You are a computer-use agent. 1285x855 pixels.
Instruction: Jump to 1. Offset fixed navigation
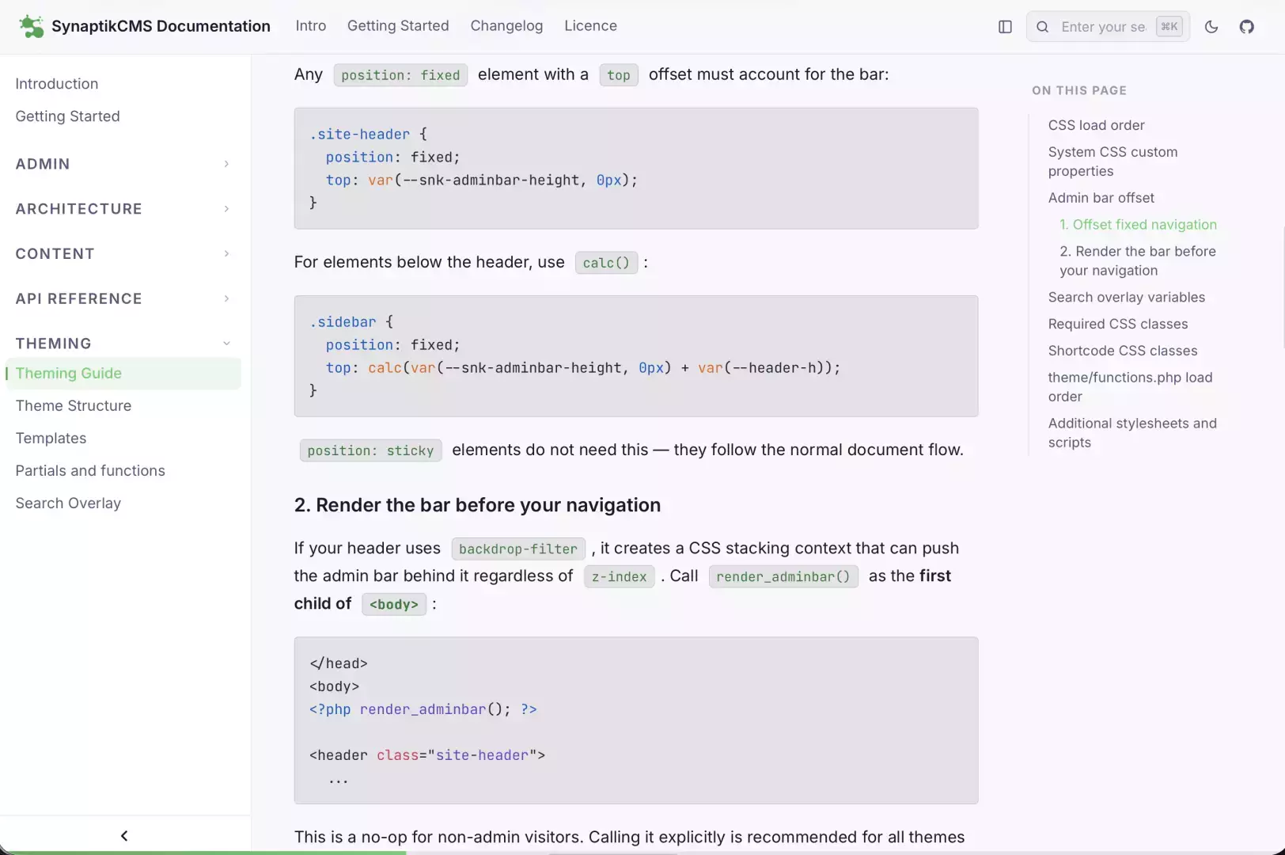pos(1138,225)
